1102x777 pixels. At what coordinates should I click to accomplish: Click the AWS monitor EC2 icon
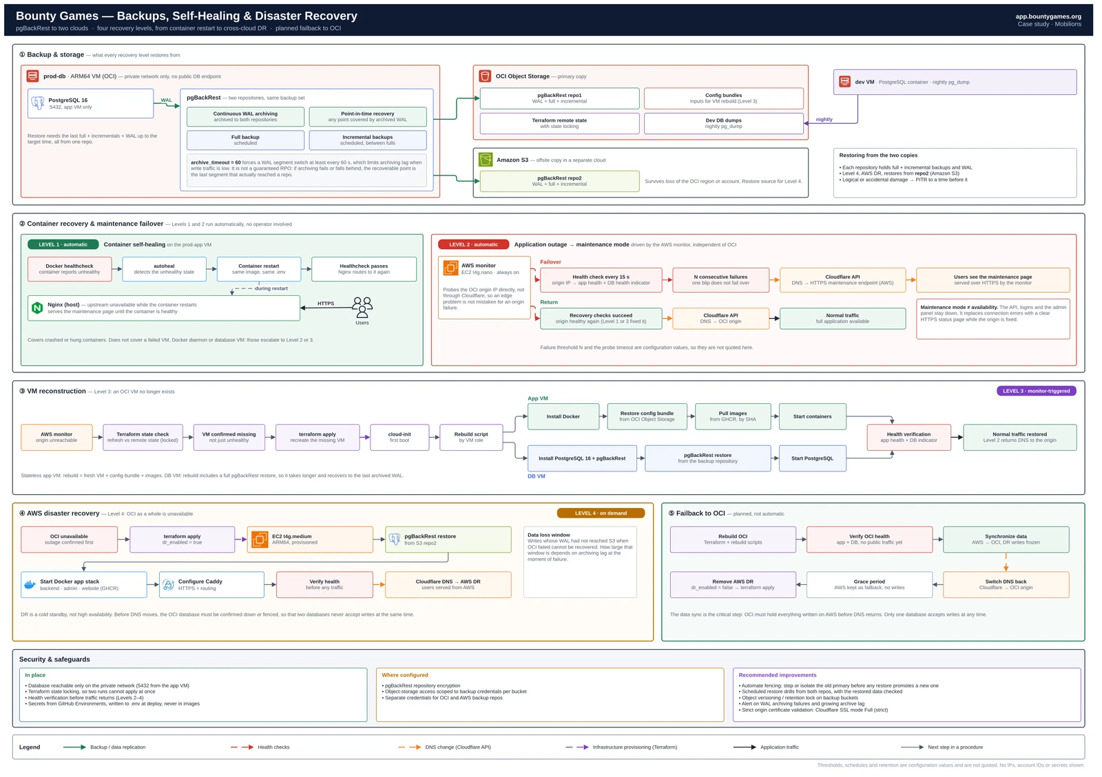450,268
